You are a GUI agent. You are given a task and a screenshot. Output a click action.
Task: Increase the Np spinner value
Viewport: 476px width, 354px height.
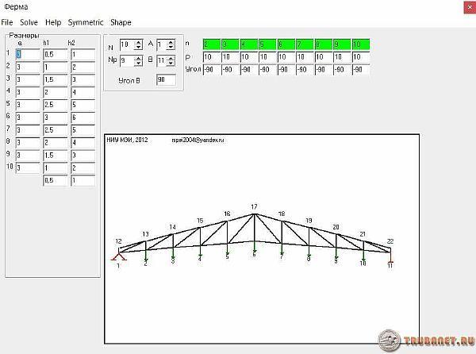click(138, 58)
